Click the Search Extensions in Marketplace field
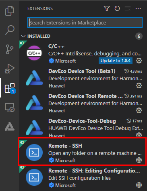Screen dimensions: 147x191 pos(85,22)
